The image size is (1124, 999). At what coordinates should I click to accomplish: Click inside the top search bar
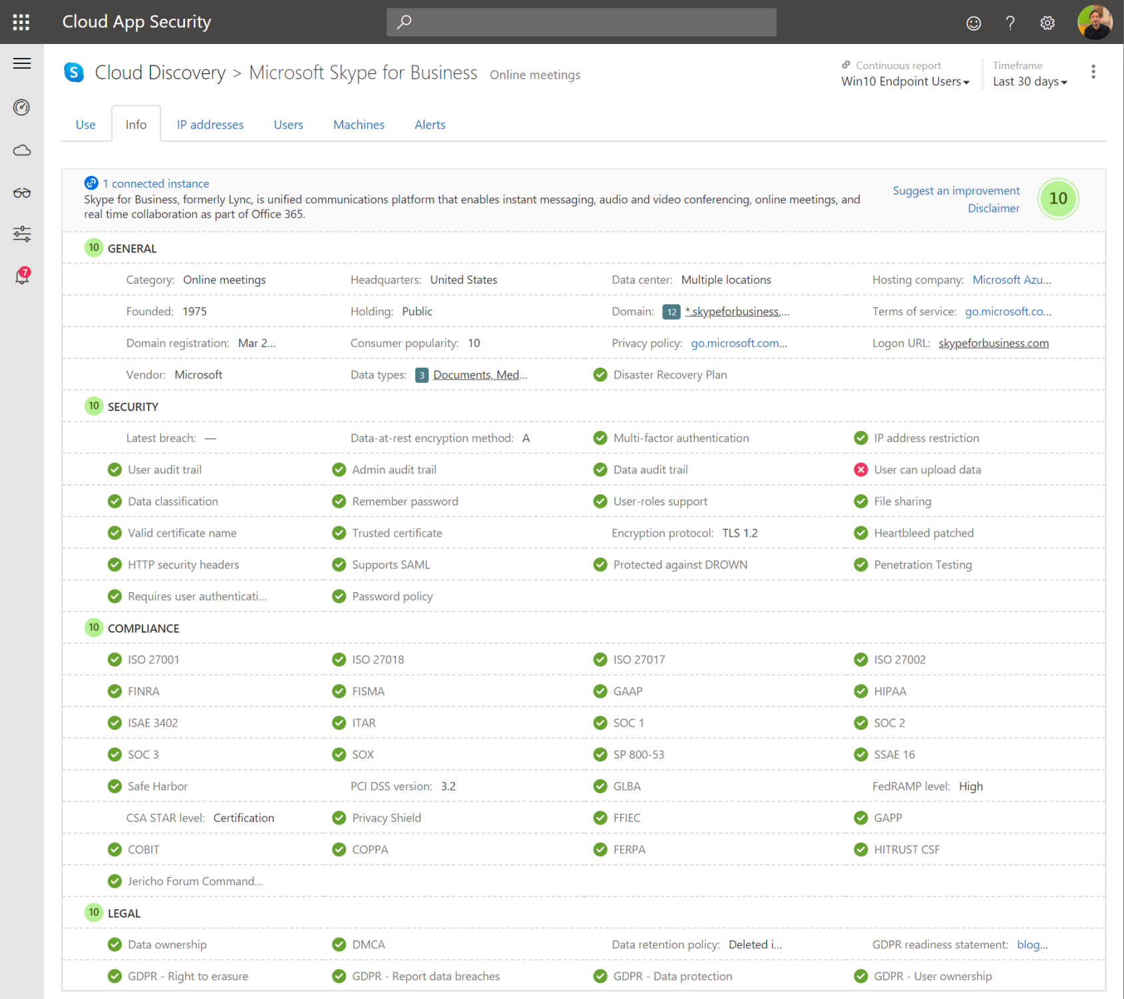click(580, 22)
